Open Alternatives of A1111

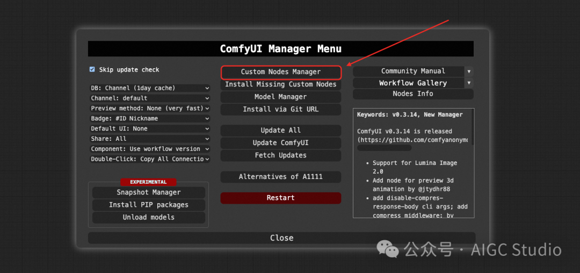[x=281, y=177]
